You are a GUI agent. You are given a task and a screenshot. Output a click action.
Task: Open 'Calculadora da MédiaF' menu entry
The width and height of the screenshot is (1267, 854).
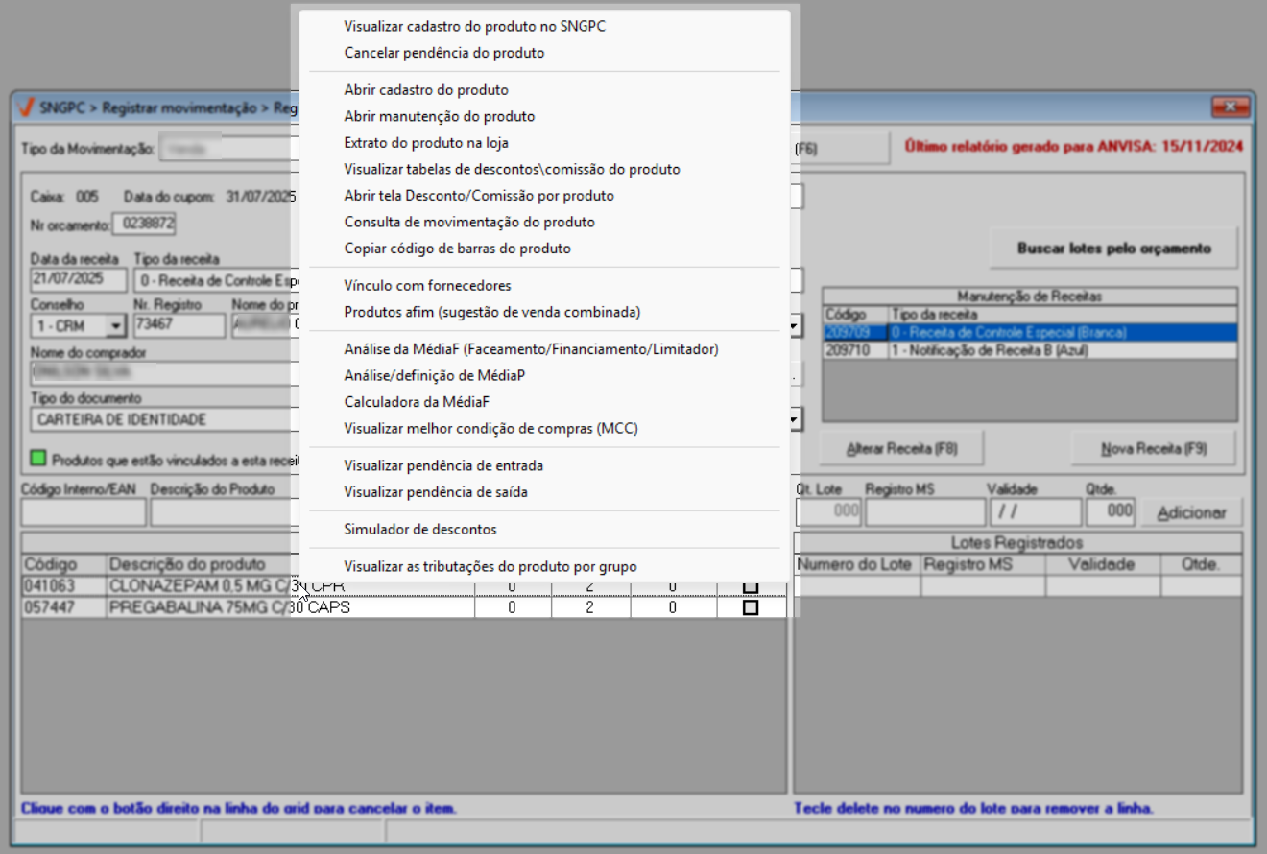tap(422, 402)
